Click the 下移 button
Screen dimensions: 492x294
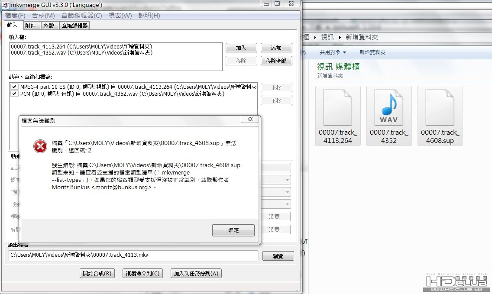tap(276, 100)
